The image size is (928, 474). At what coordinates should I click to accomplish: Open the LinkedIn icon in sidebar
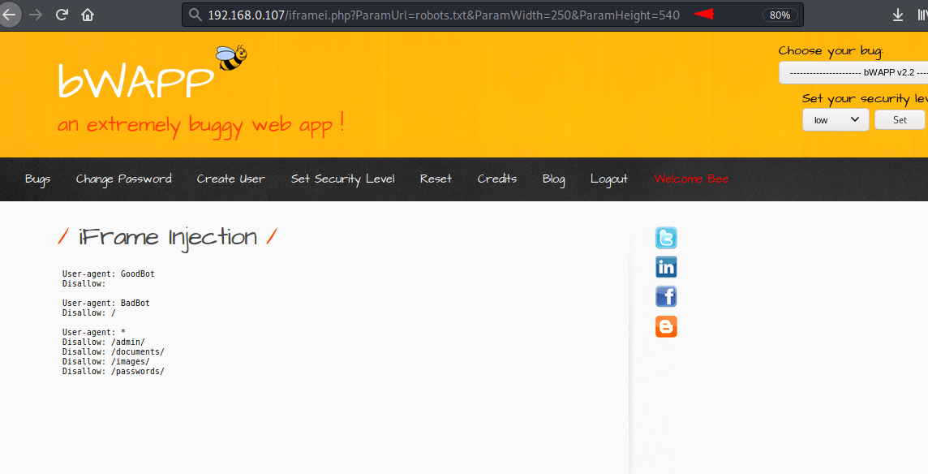(666, 267)
